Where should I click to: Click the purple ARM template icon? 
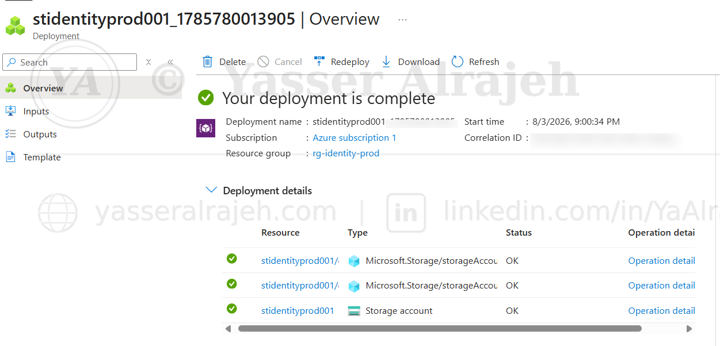tap(205, 128)
